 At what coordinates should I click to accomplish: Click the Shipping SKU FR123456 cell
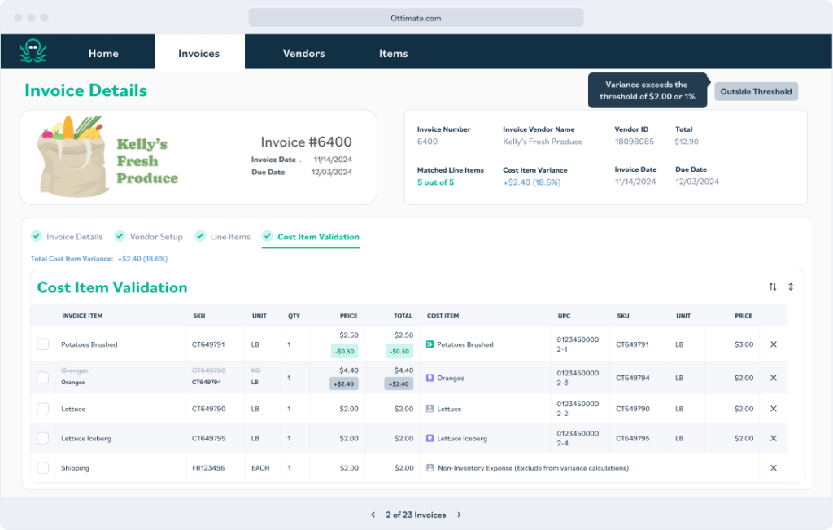208,468
